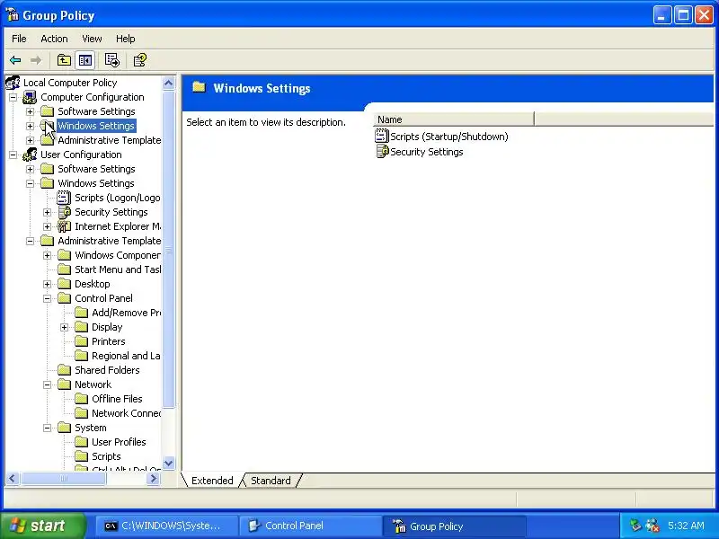Click the Desktop folder icon in tree

[x=64, y=284]
